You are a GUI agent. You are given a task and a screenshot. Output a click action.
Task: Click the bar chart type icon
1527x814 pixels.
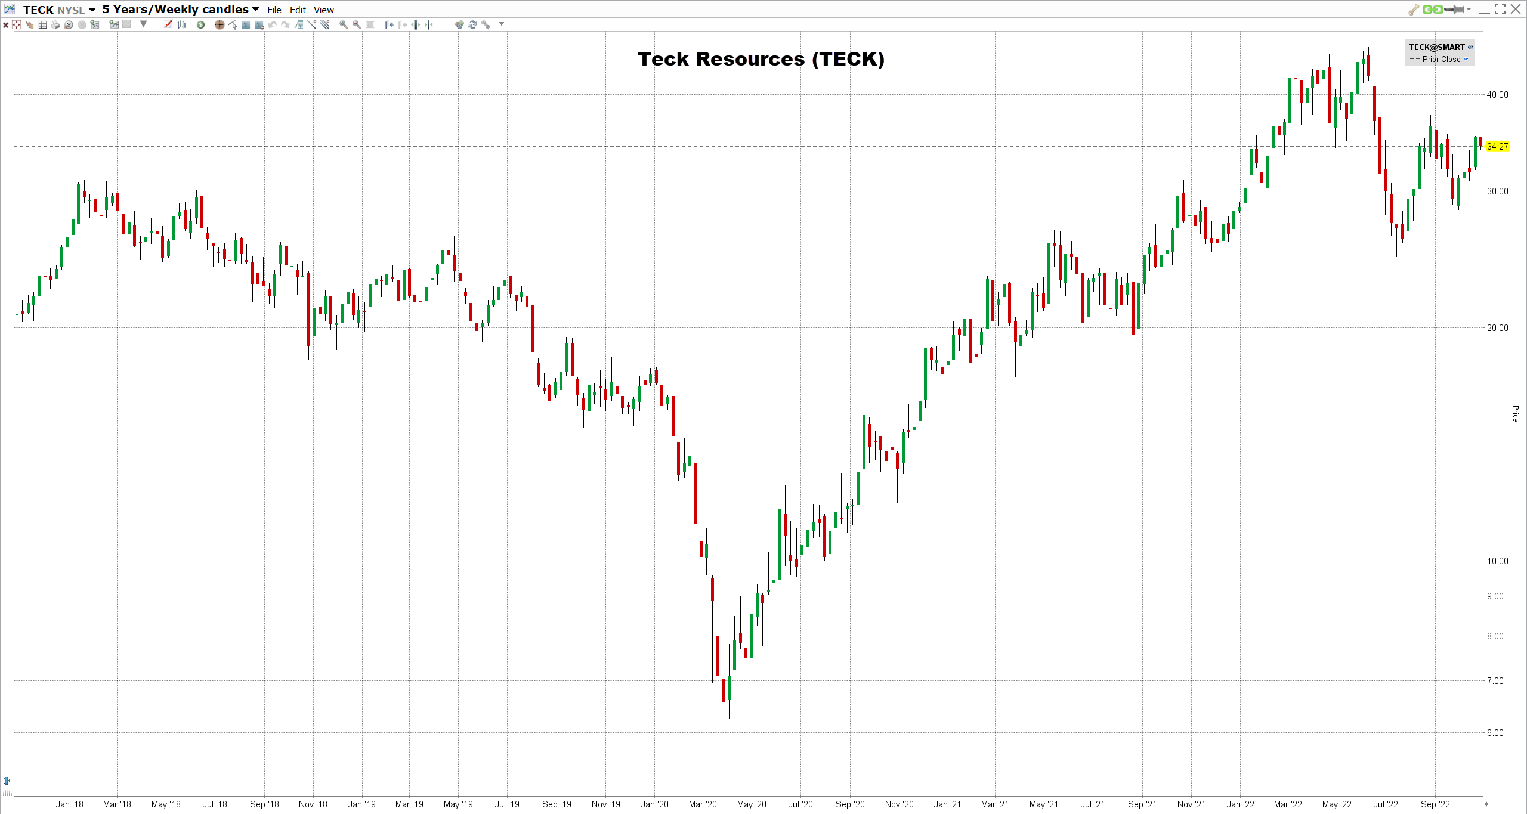(x=181, y=24)
